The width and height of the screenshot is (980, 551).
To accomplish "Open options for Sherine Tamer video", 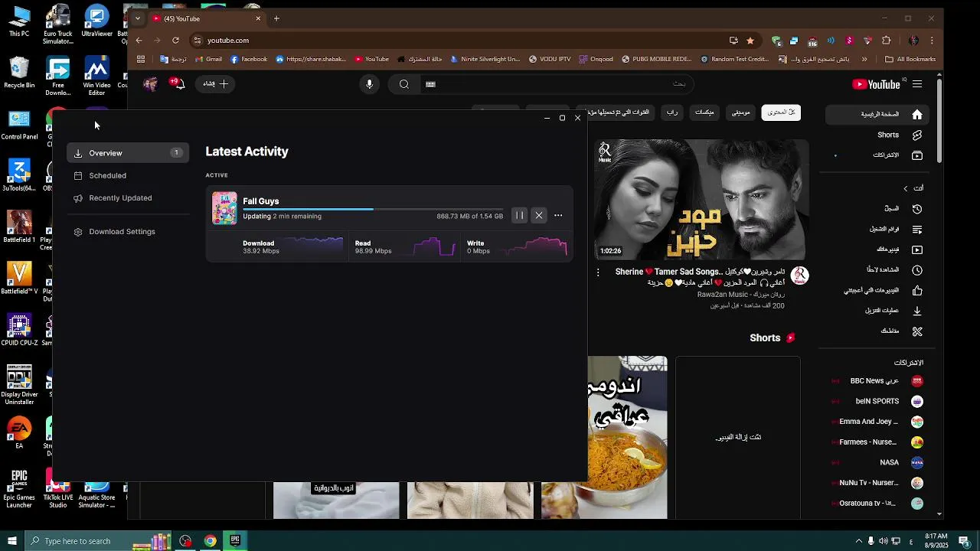I will click(x=599, y=272).
